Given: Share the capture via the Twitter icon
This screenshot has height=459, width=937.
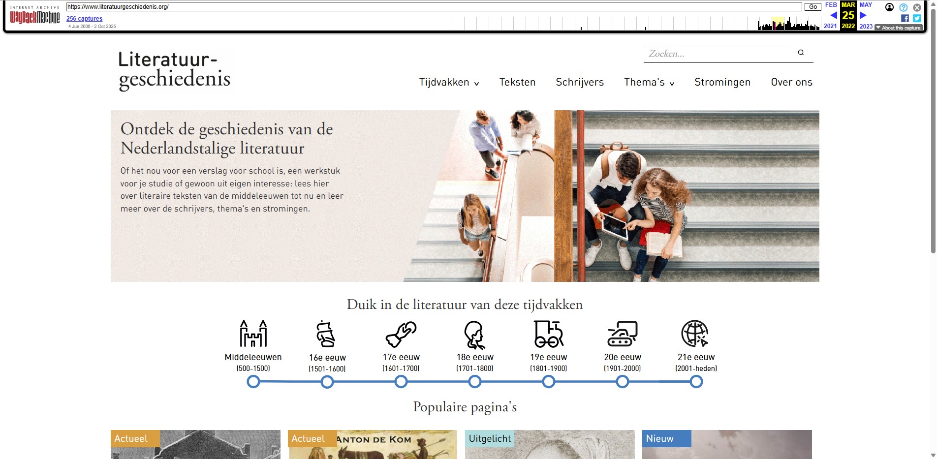Looking at the screenshot, I should (917, 18).
